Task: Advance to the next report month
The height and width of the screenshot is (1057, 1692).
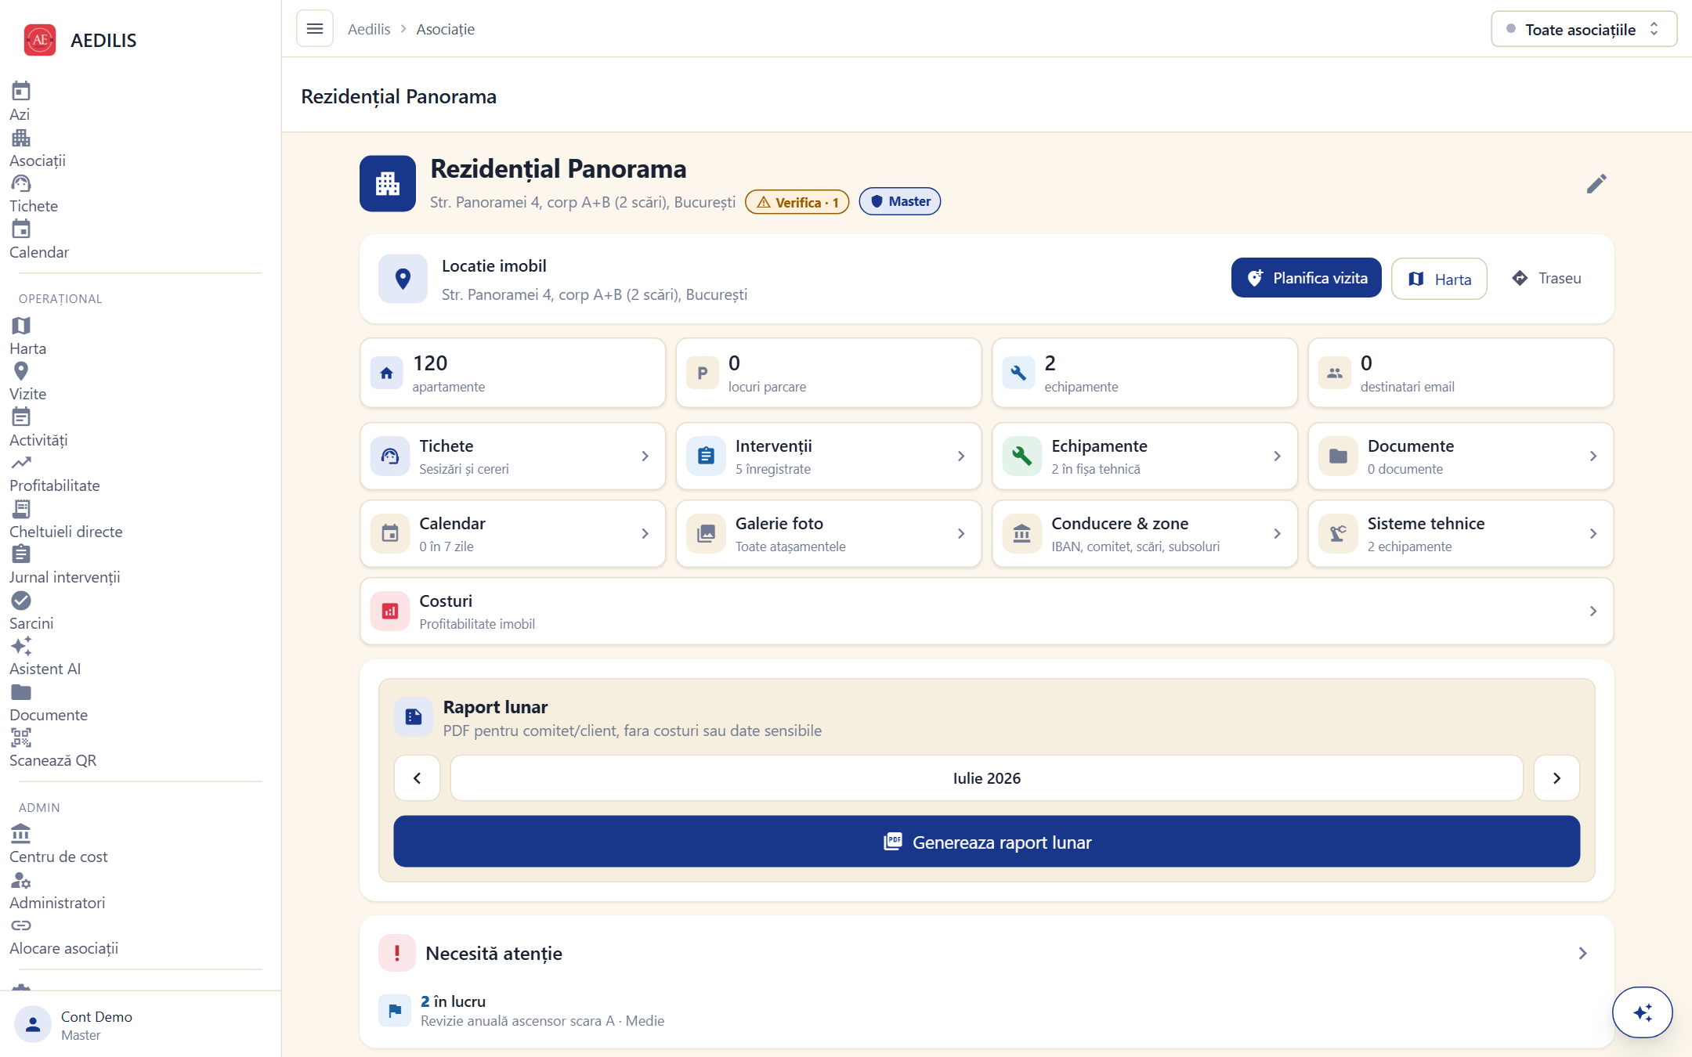Action: point(1556,777)
